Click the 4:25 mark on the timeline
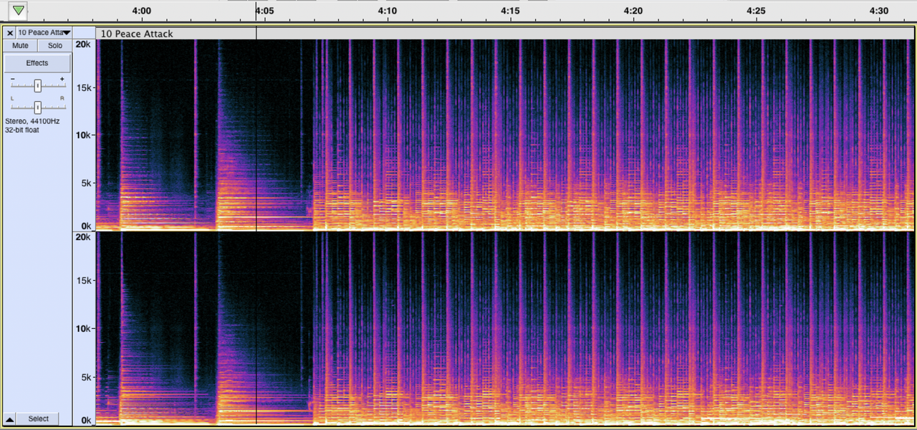Viewport: 917px width, 430px height. (756, 11)
